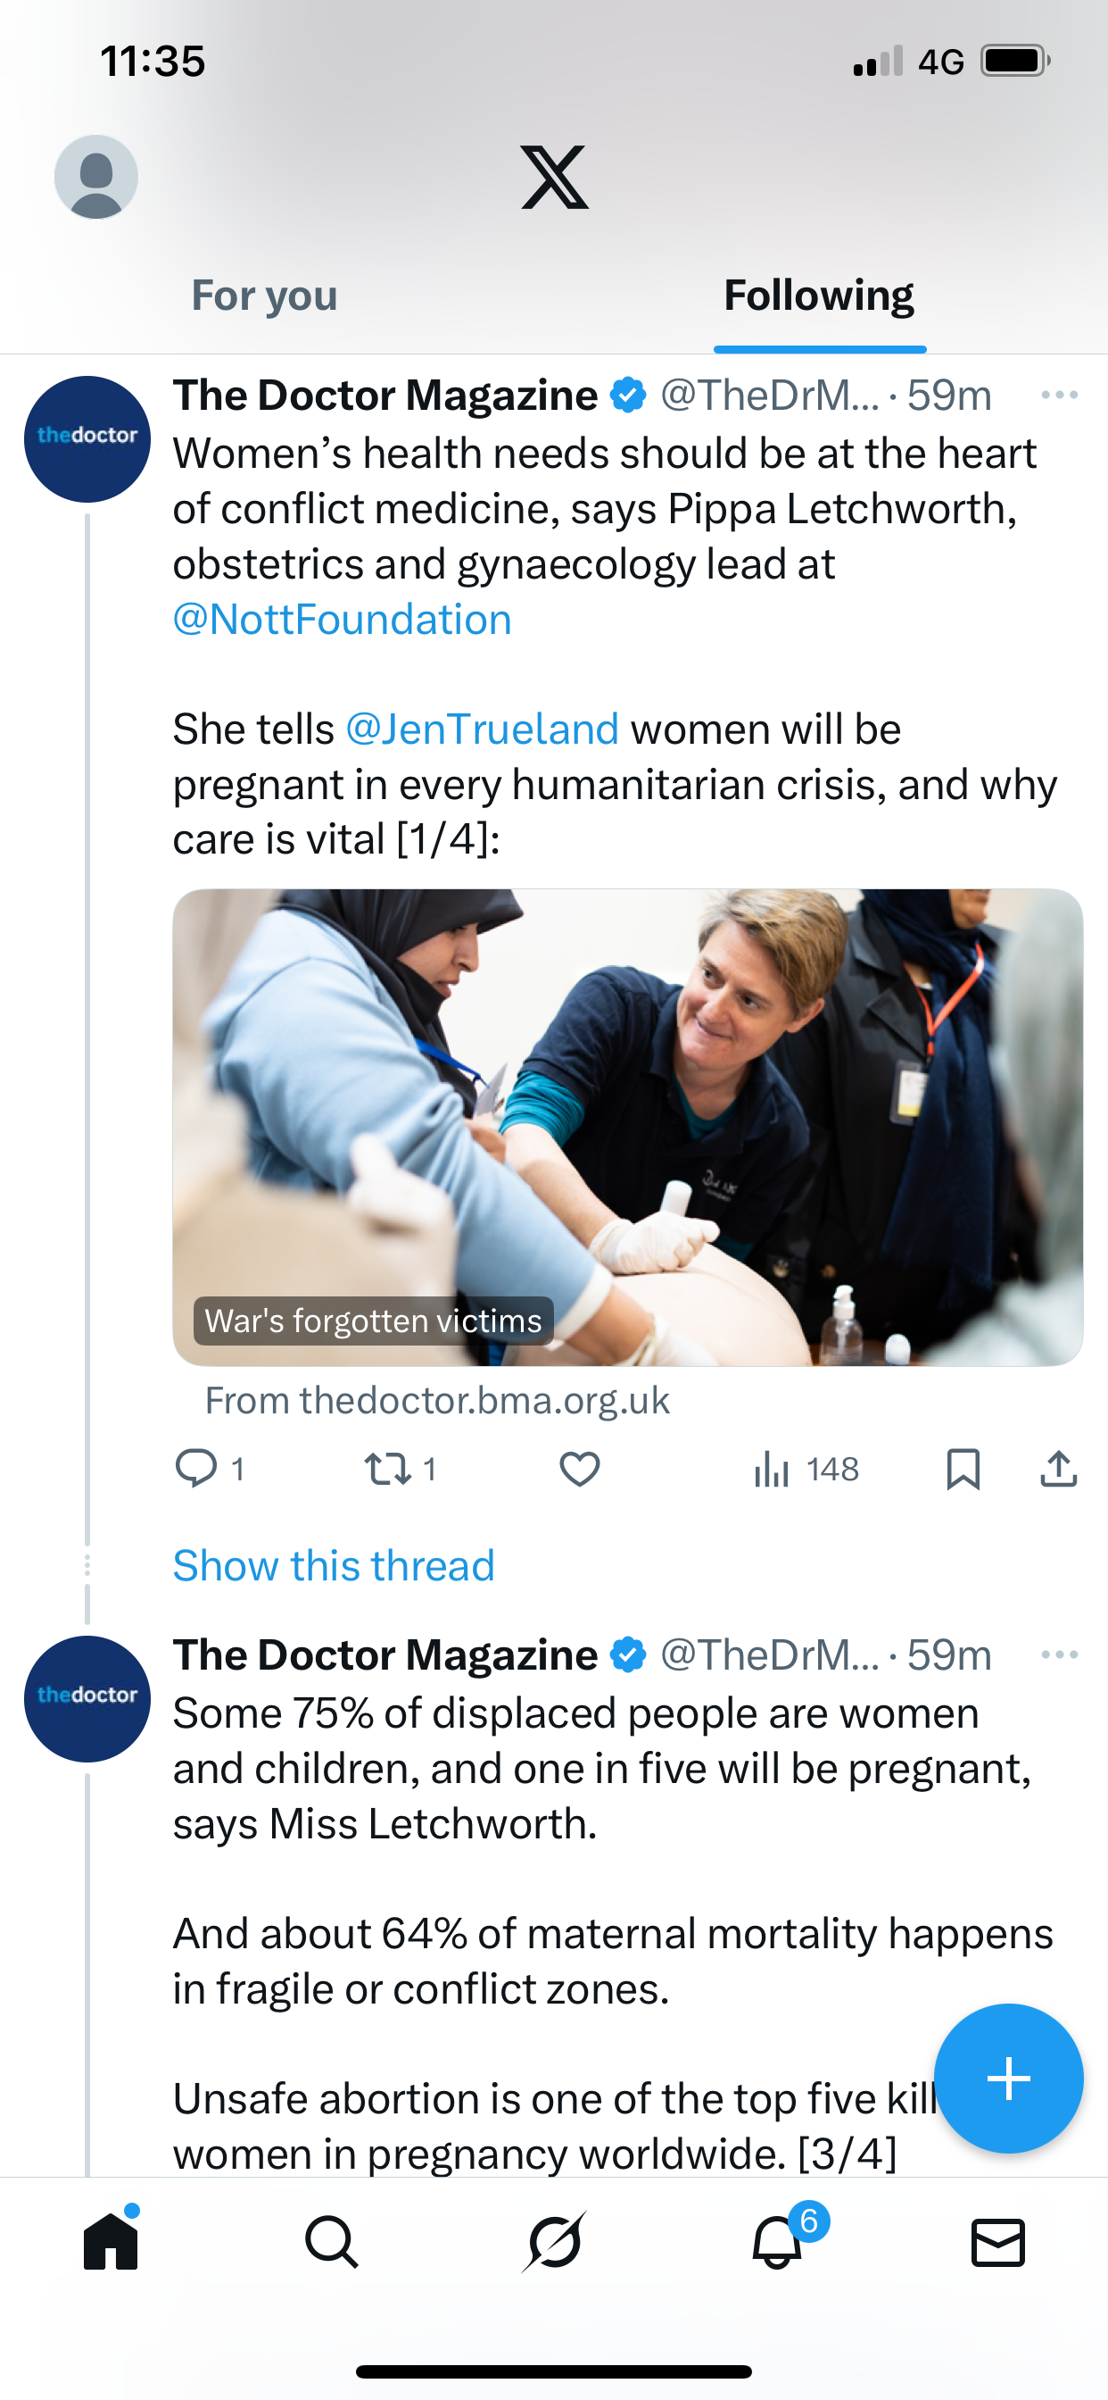The height and width of the screenshot is (2400, 1108).
Task: Share the first post via share icon
Action: [1058, 1470]
